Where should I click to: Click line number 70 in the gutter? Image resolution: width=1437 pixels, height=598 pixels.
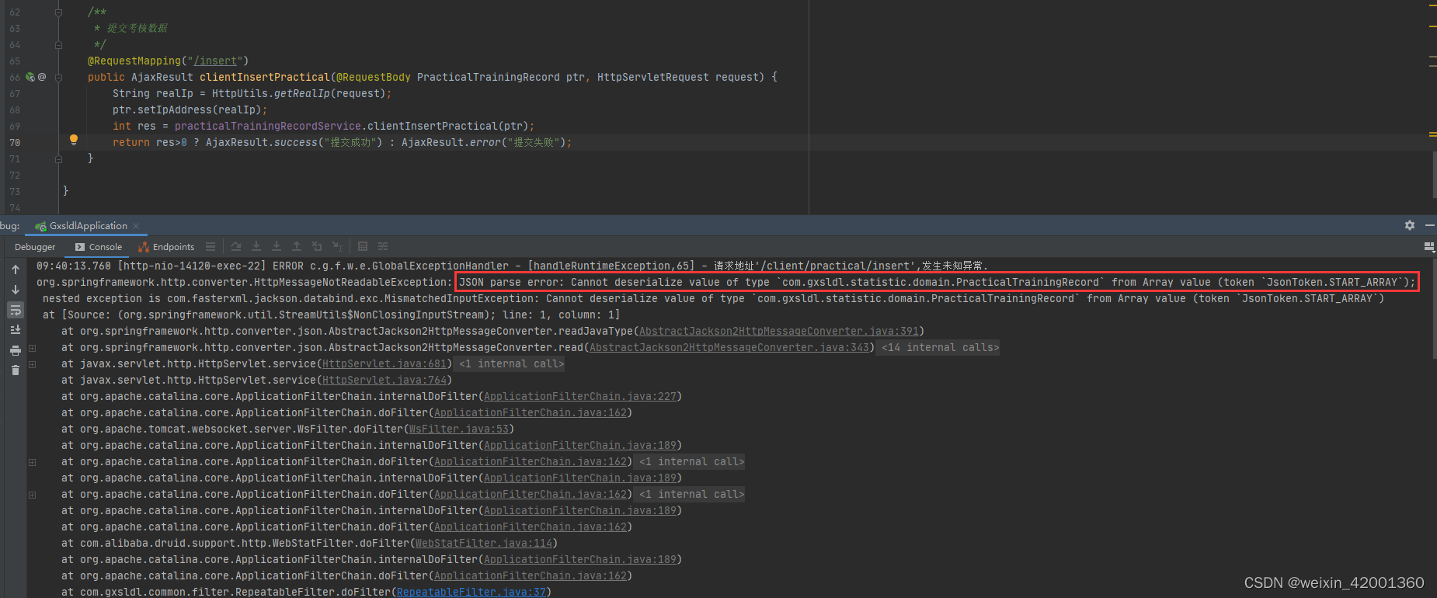coord(15,142)
